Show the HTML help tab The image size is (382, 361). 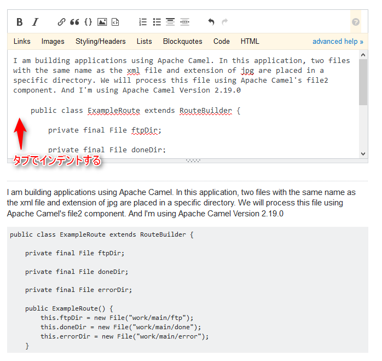tap(250, 41)
